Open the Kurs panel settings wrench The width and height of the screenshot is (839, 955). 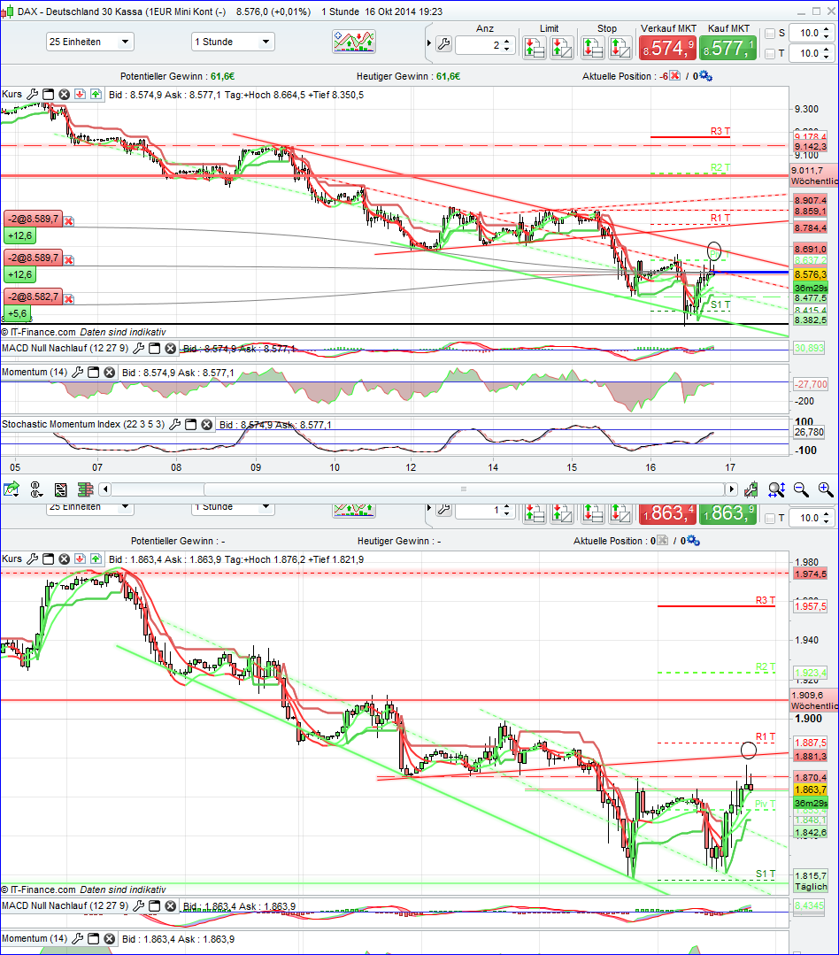pyautogui.click(x=33, y=94)
